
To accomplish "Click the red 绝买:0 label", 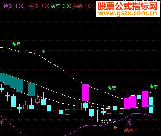I will click(131, 130).
